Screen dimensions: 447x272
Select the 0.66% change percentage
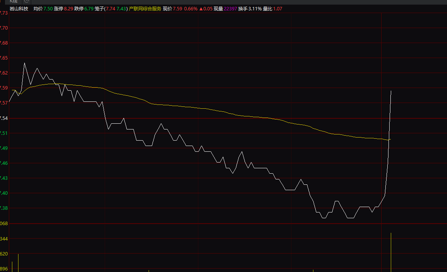pyautogui.click(x=191, y=9)
